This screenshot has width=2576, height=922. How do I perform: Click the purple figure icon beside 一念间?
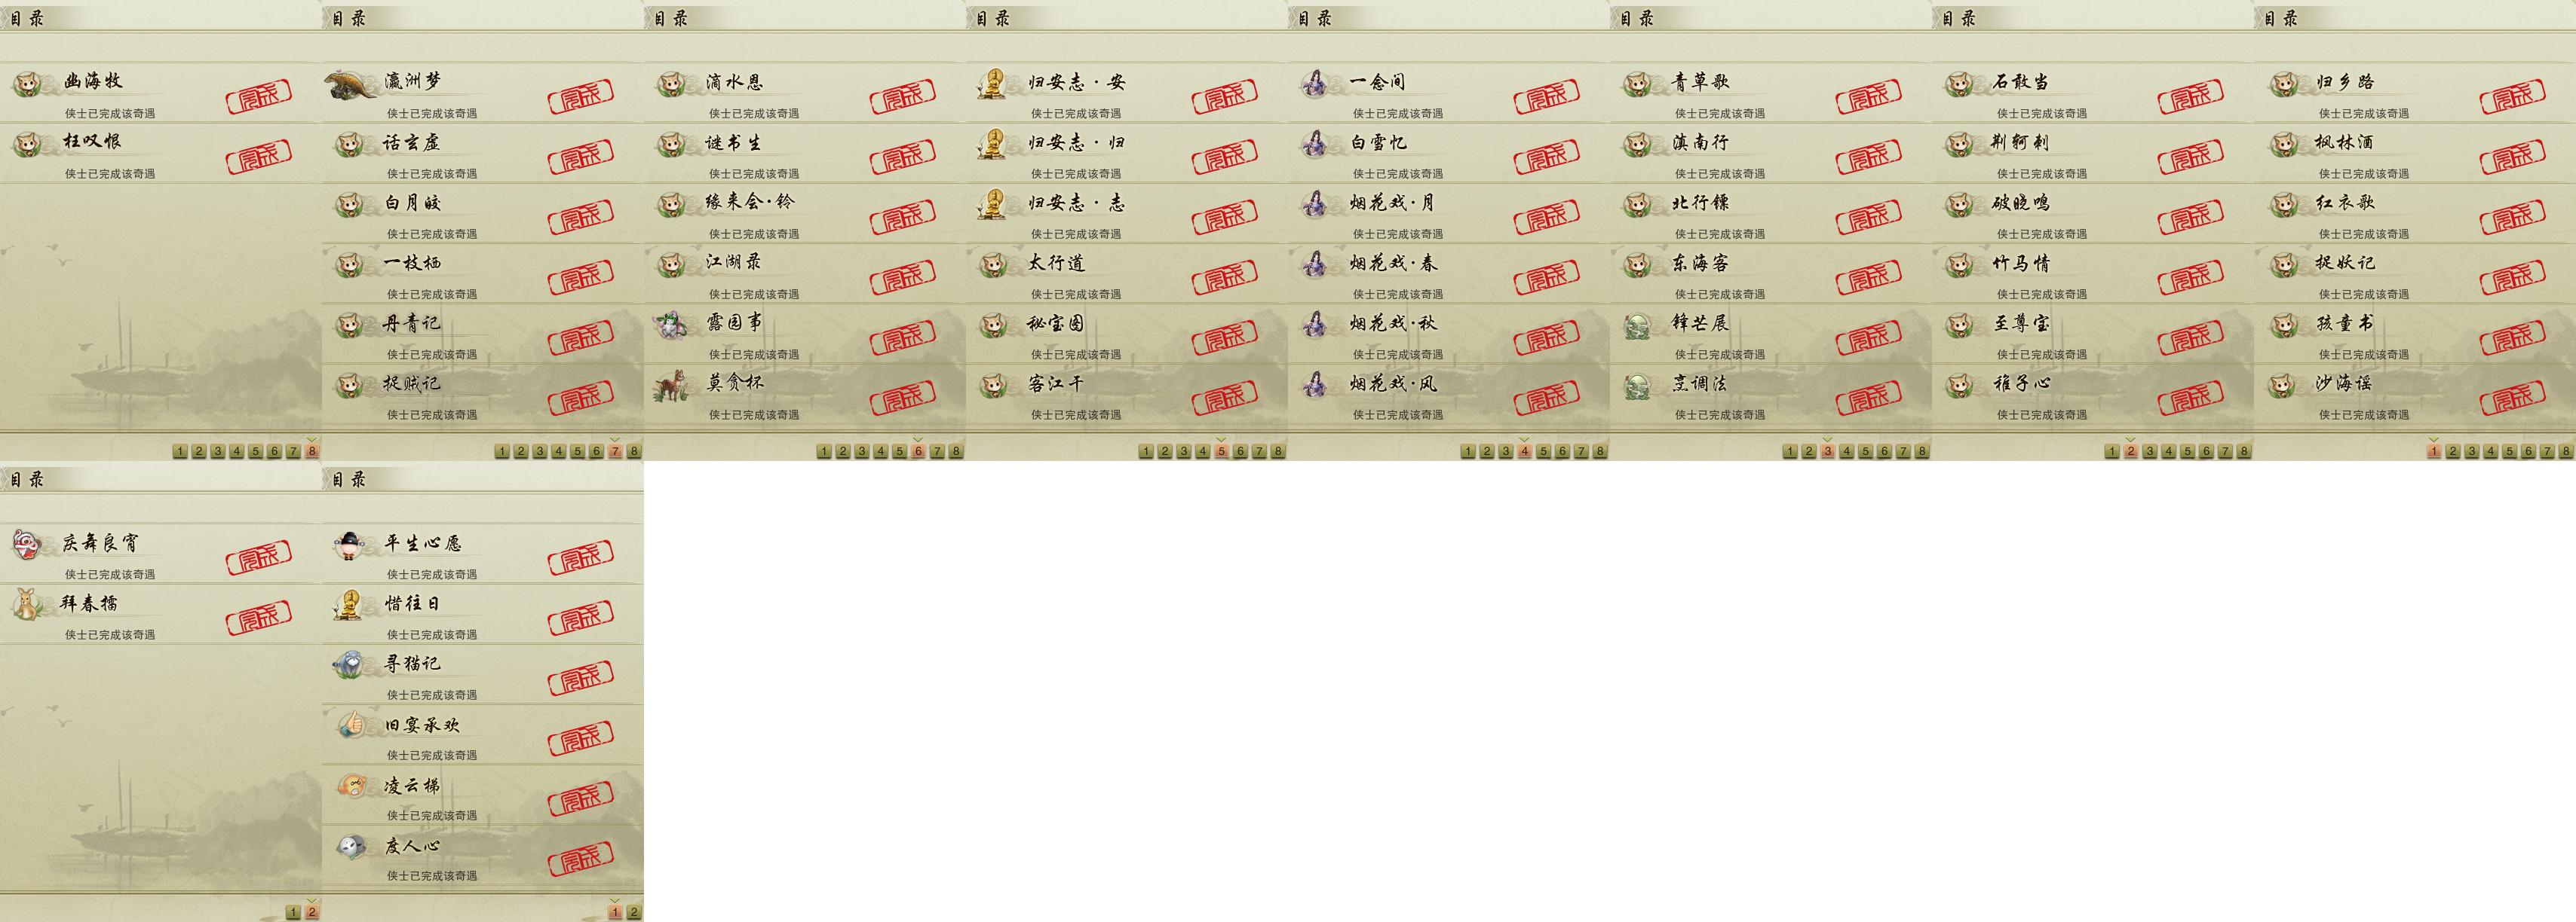point(1314,83)
